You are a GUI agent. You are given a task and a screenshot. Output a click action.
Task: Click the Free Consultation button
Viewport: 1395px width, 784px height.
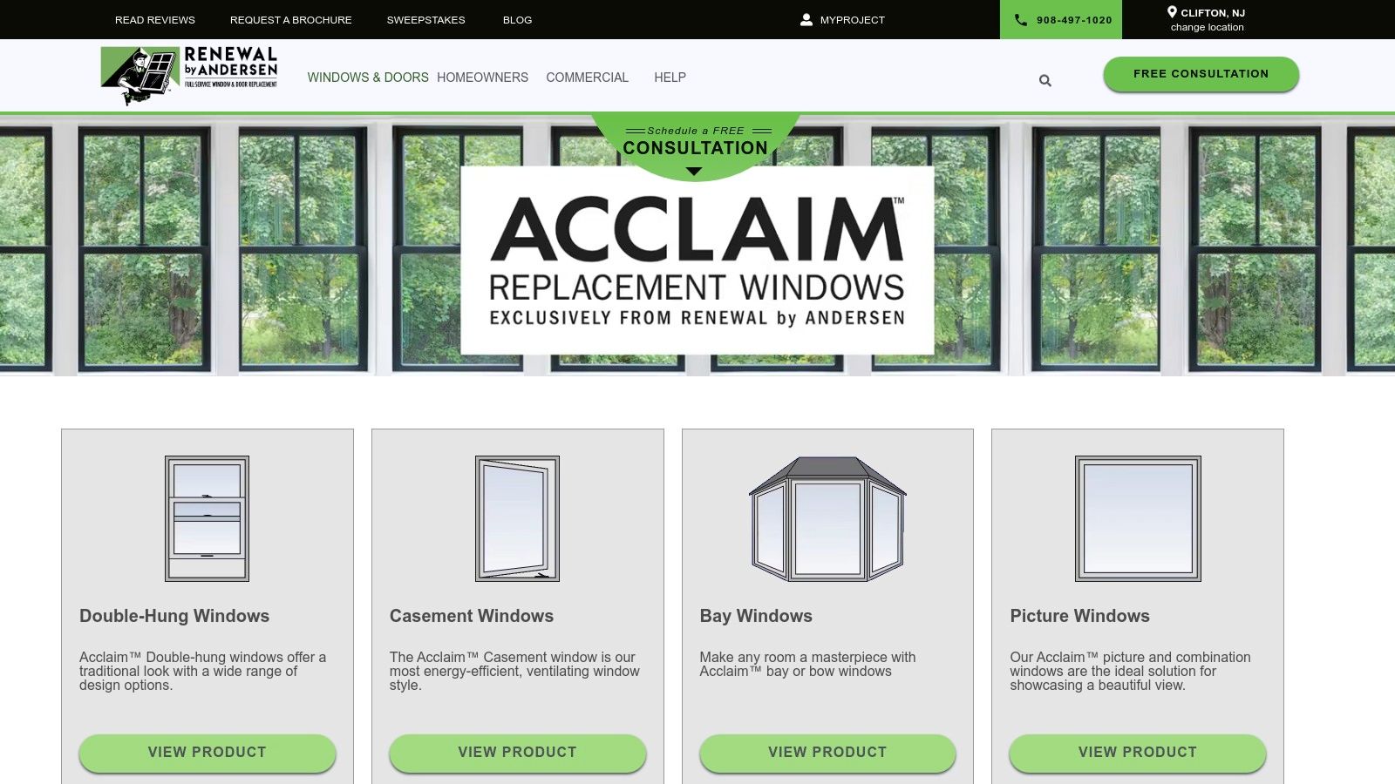(x=1201, y=74)
